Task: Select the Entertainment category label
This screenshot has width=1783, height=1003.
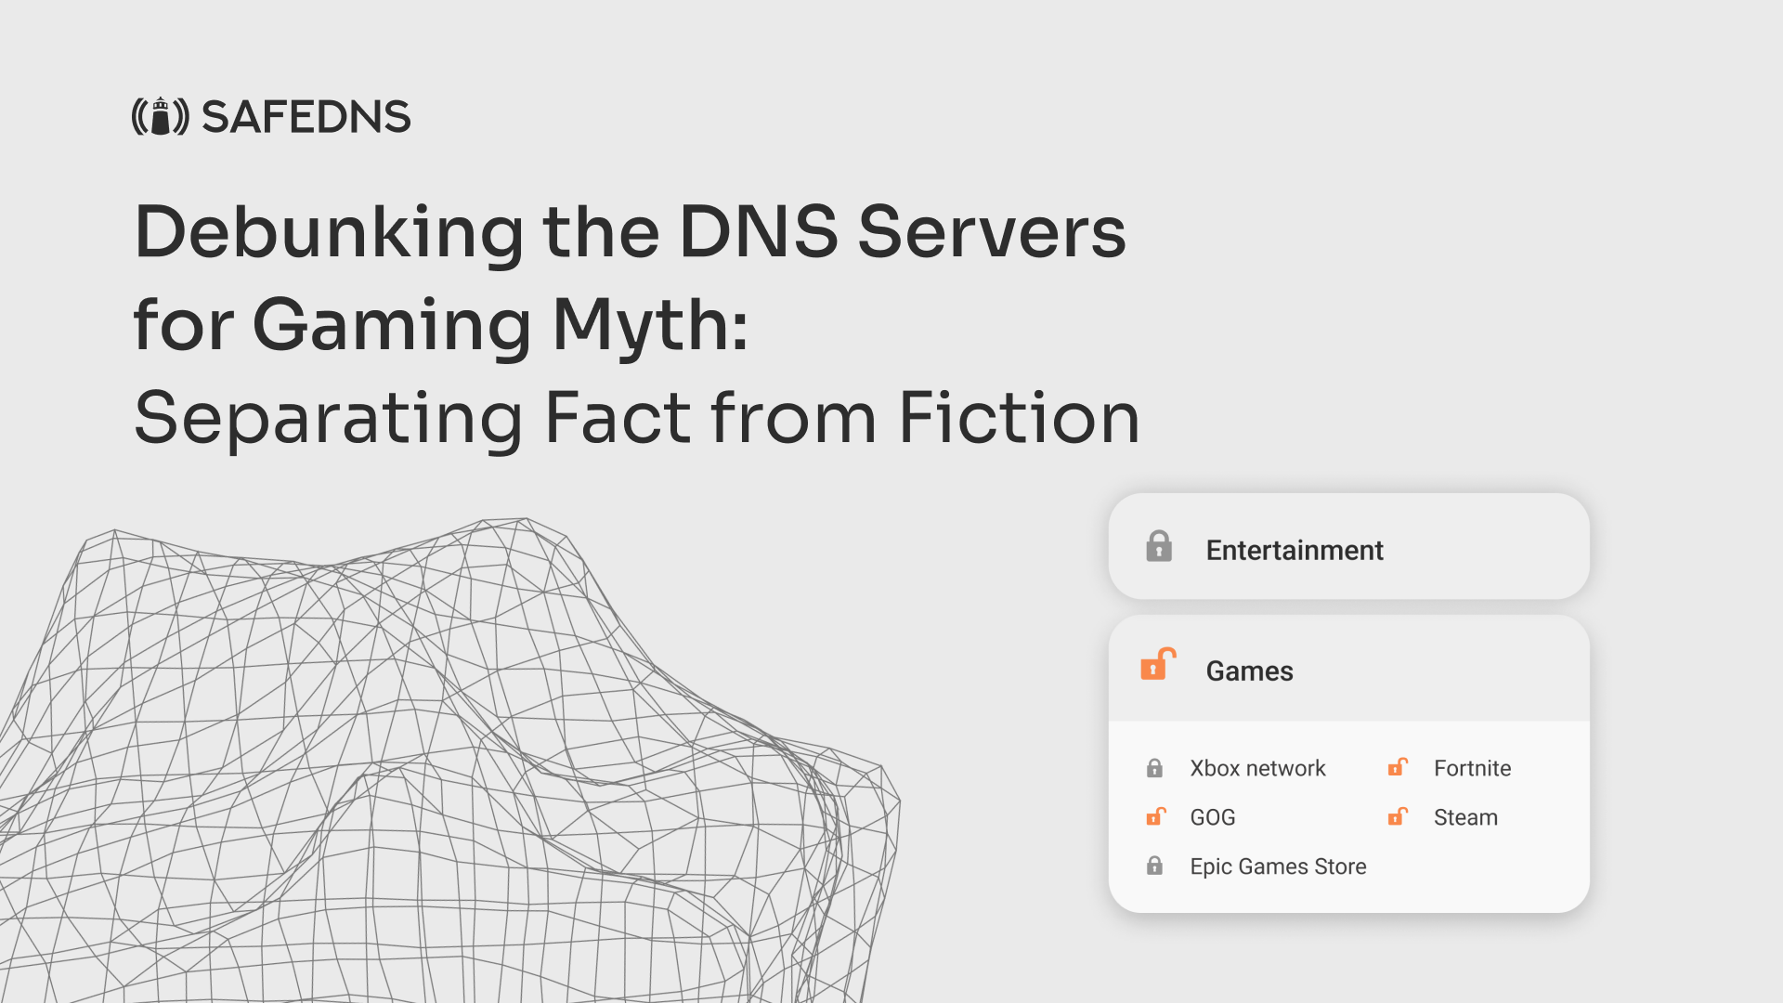Action: tap(1295, 550)
